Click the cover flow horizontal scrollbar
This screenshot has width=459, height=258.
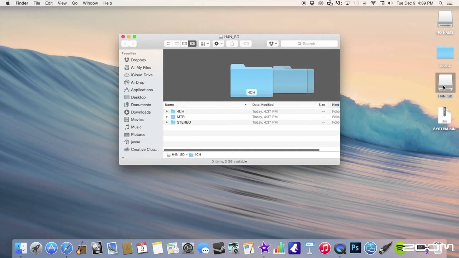tap(241, 150)
